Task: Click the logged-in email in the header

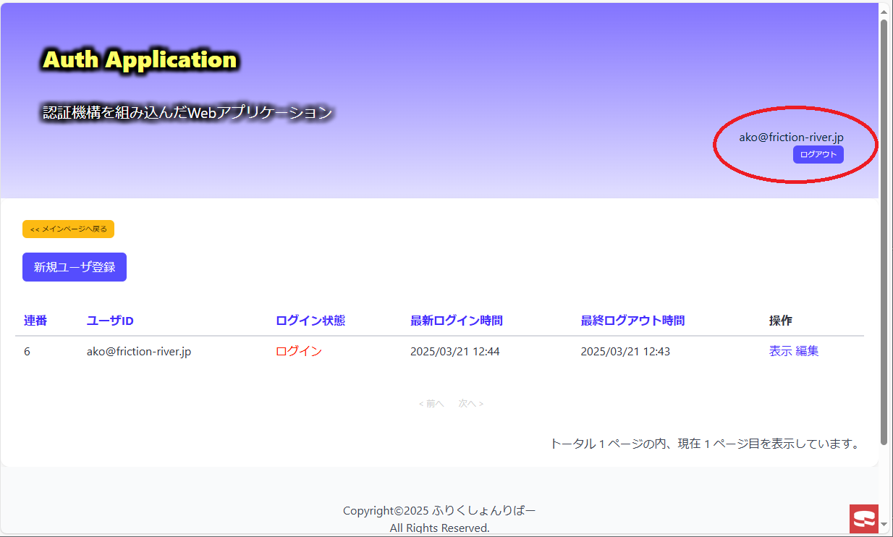Action: [x=791, y=137]
